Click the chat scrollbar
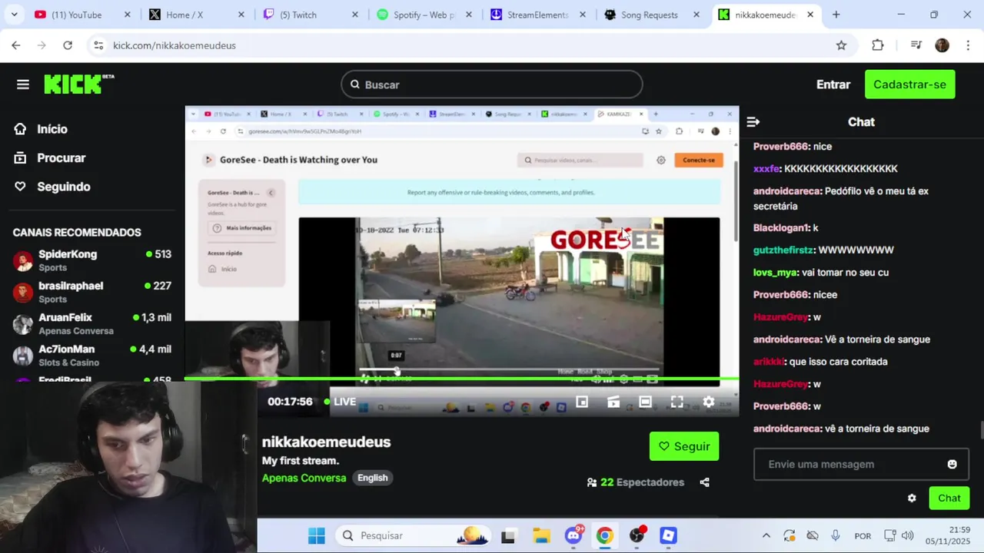 click(x=980, y=431)
